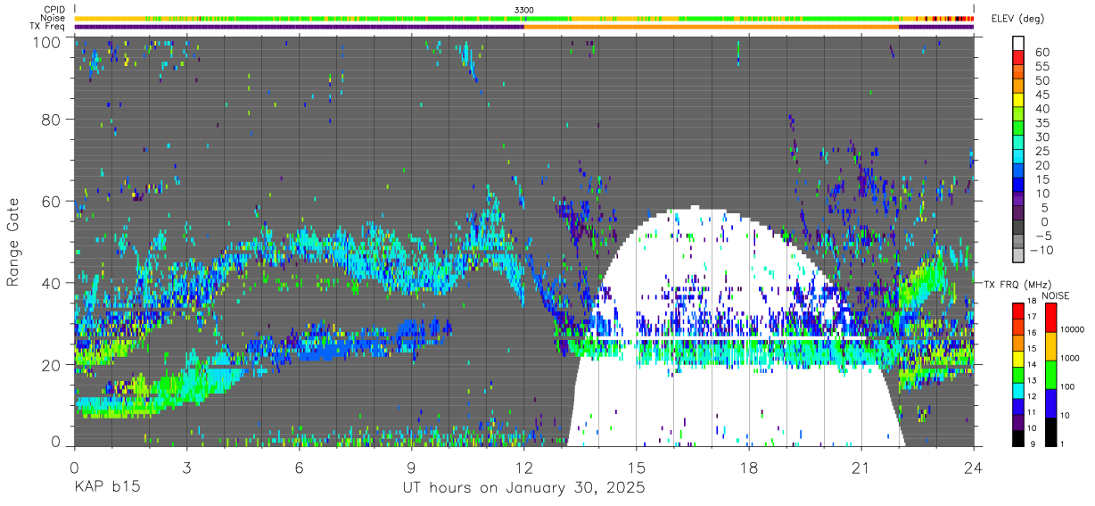Image resolution: width=1095 pixels, height=506 pixels.
Task: Click the orange segment of the TX Freq bar
Action: 712,26
